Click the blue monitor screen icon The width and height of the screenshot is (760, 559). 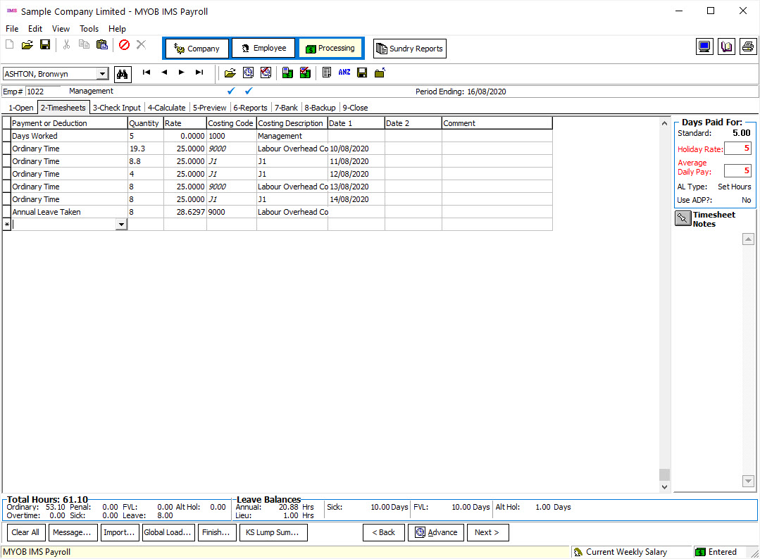pyautogui.click(x=704, y=47)
